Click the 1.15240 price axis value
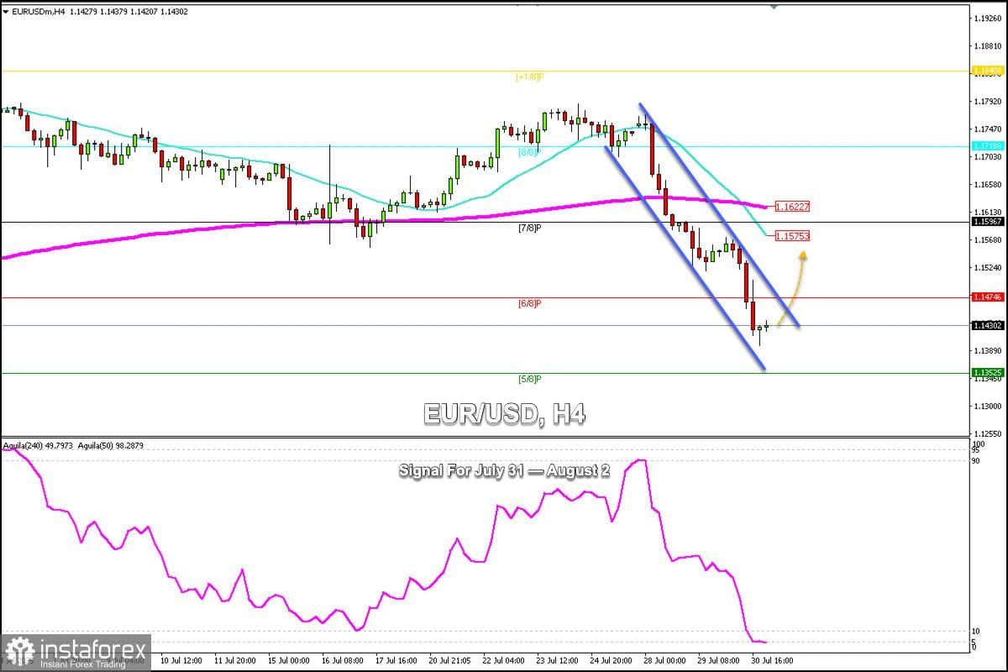The height and width of the screenshot is (672, 1008). tap(988, 268)
